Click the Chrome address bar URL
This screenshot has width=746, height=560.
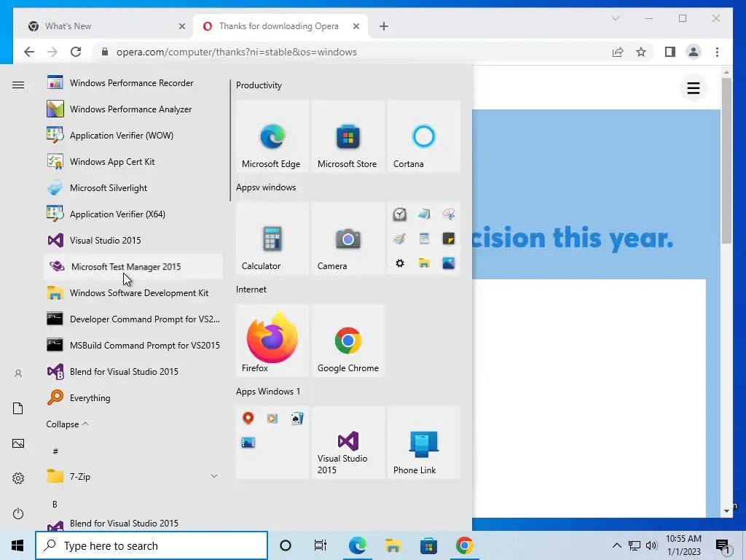237,52
